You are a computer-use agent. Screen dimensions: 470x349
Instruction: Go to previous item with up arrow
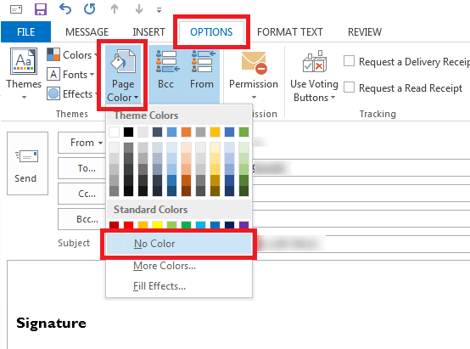[x=115, y=9]
